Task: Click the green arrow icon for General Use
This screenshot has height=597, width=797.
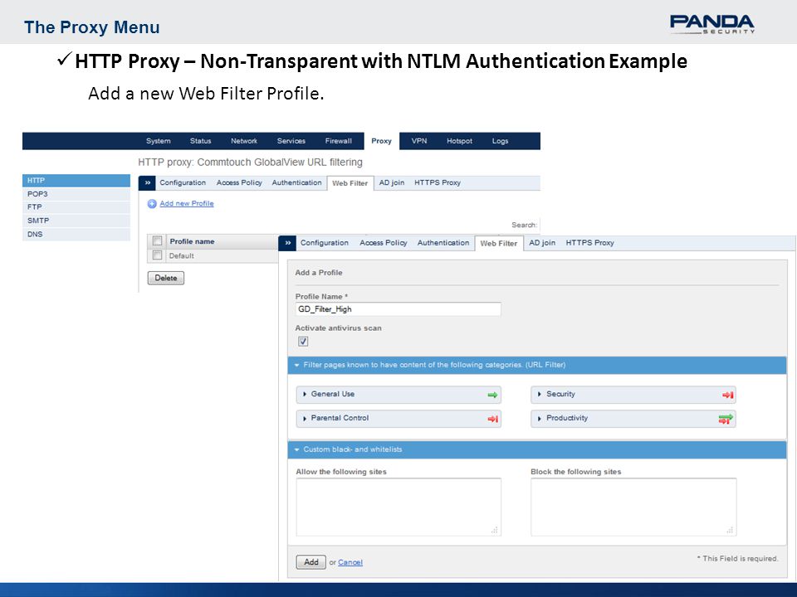Action: pos(492,395)
